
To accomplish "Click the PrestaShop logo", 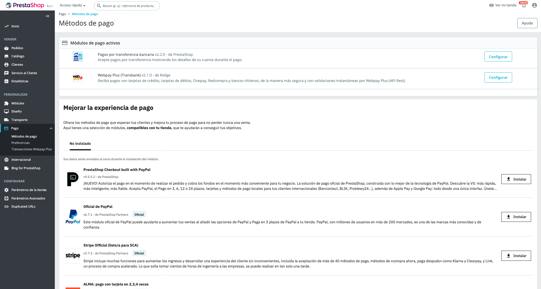I will (25, 5).
